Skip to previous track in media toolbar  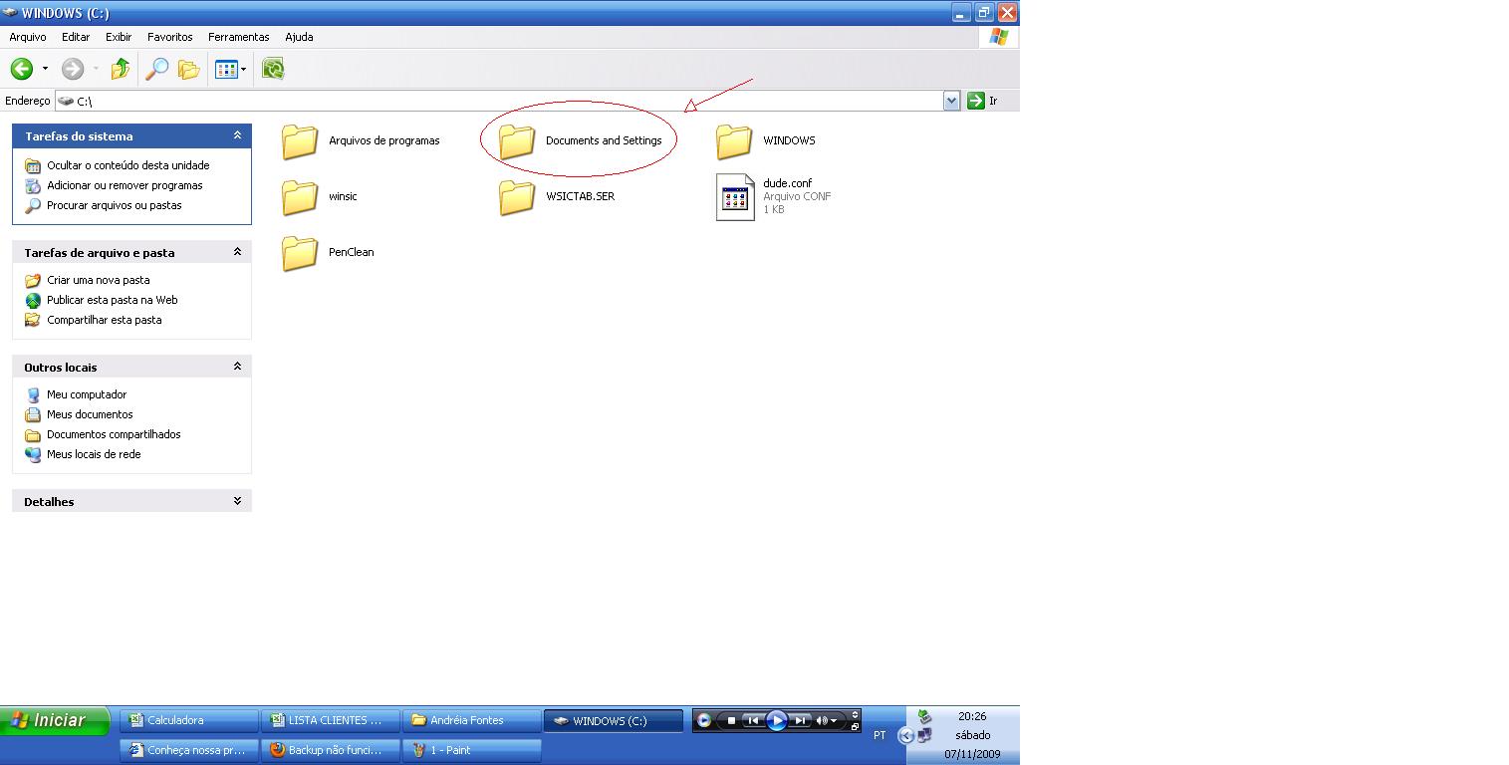pos(753,720)
